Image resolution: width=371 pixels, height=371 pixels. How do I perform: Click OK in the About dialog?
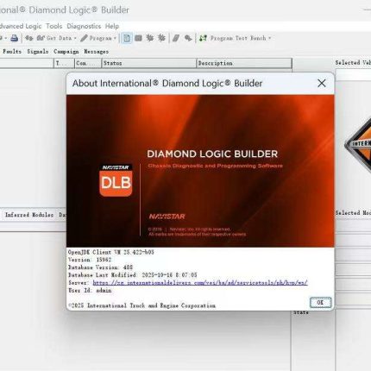coord(320,303)
